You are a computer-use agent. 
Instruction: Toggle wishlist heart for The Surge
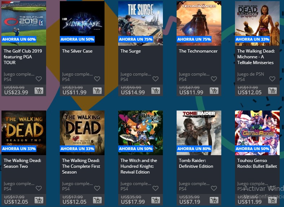click(x=155, y=79)
